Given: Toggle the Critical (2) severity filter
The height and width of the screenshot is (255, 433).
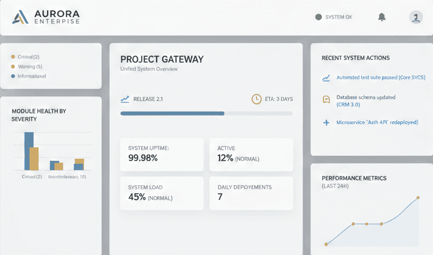Looking at the screenshot, I should pos(25,57).
